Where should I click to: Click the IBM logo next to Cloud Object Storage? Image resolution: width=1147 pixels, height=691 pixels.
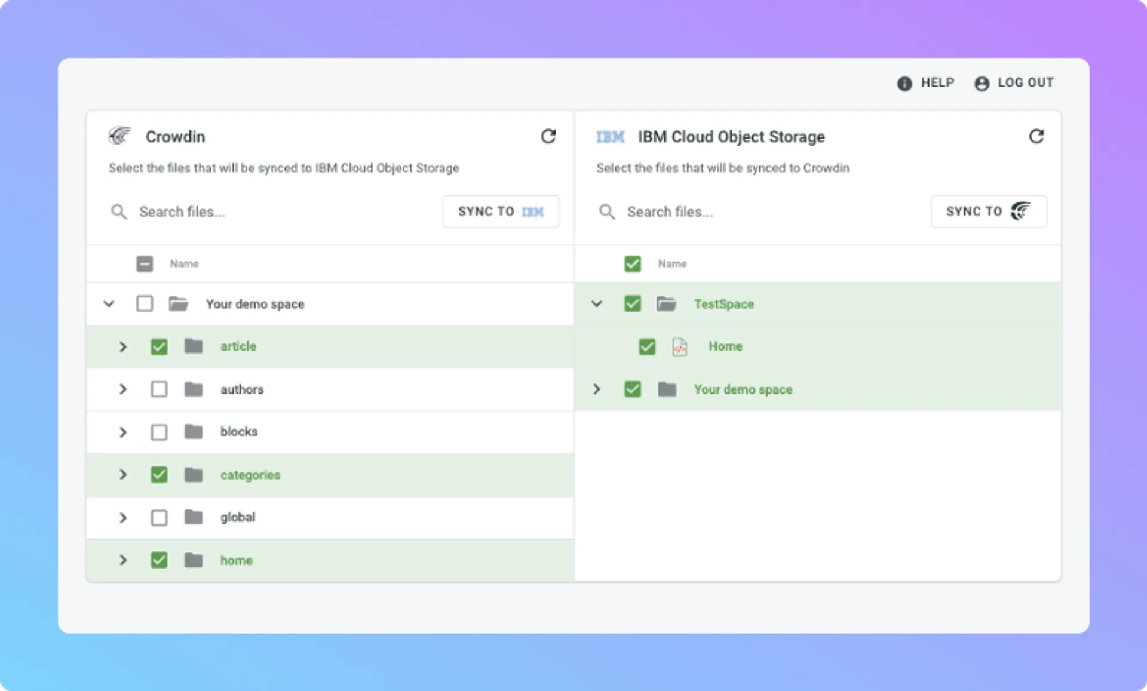(610, 137)
